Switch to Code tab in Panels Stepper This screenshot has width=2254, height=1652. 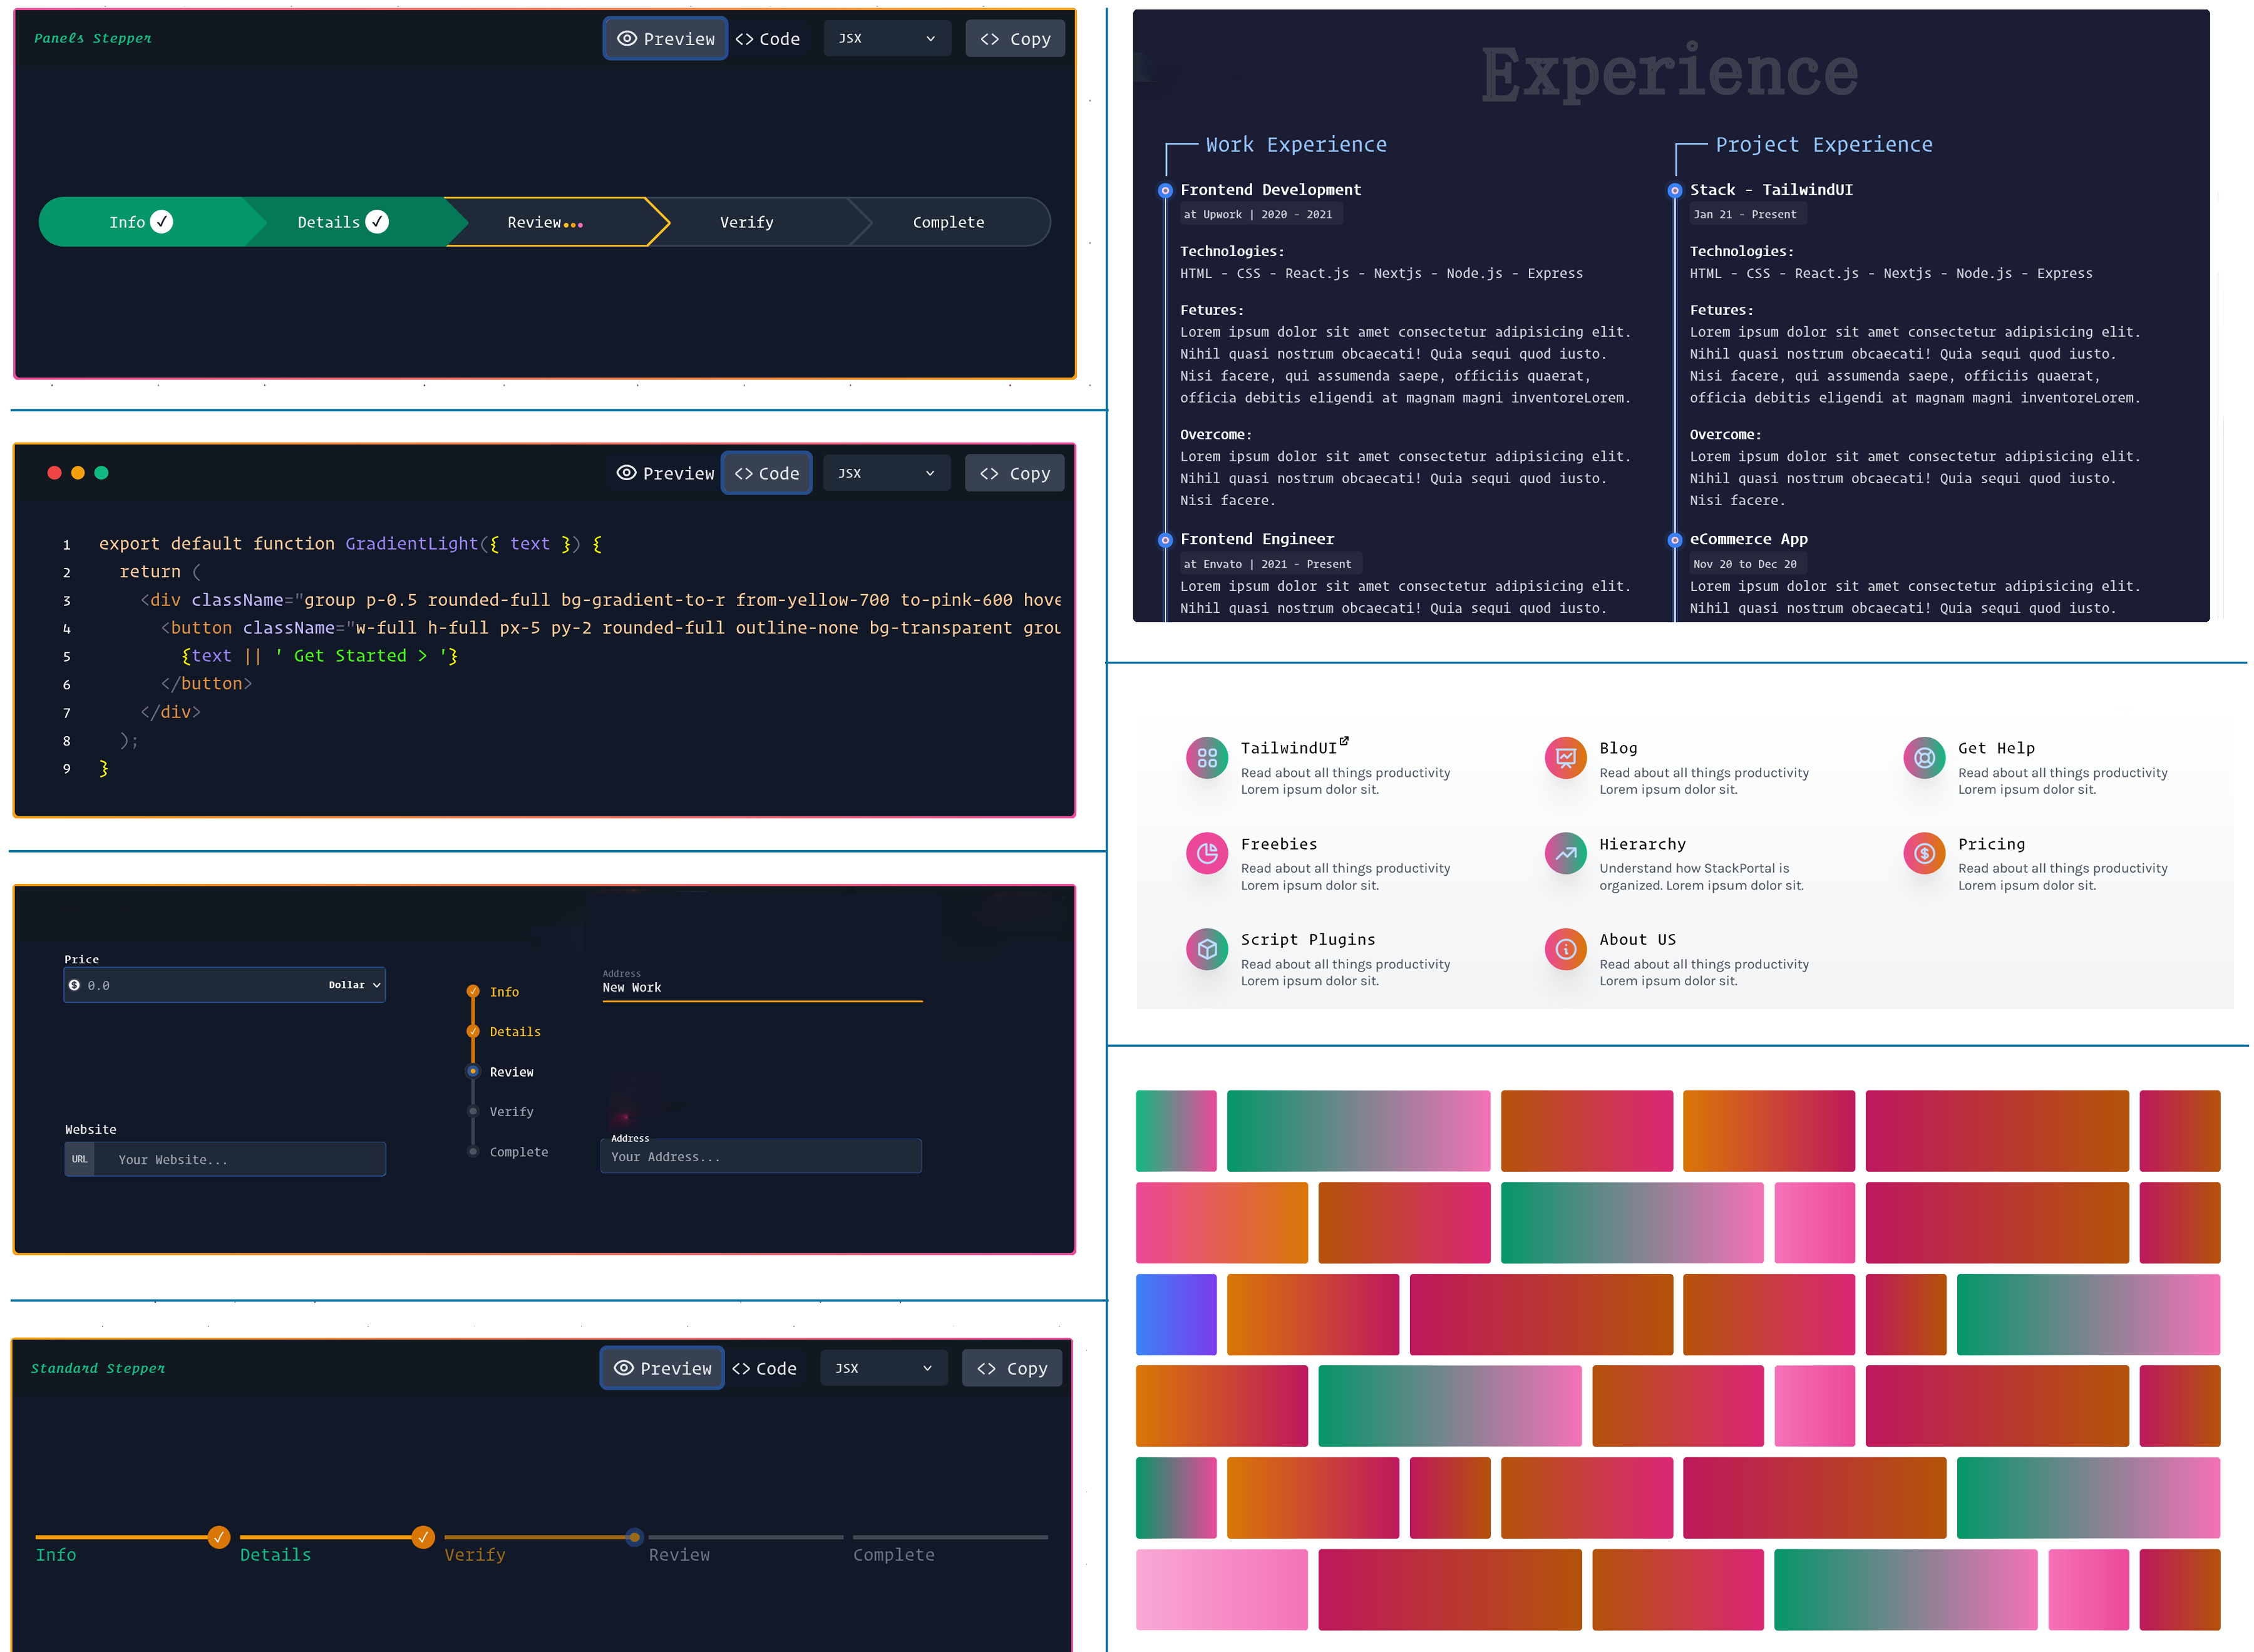pos(767,39)
